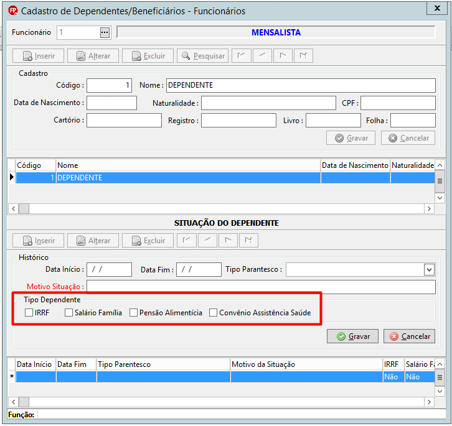
Task: Go to next dependent record in upper toolbar
Action: pyautogui.click(x=283, y=55)
